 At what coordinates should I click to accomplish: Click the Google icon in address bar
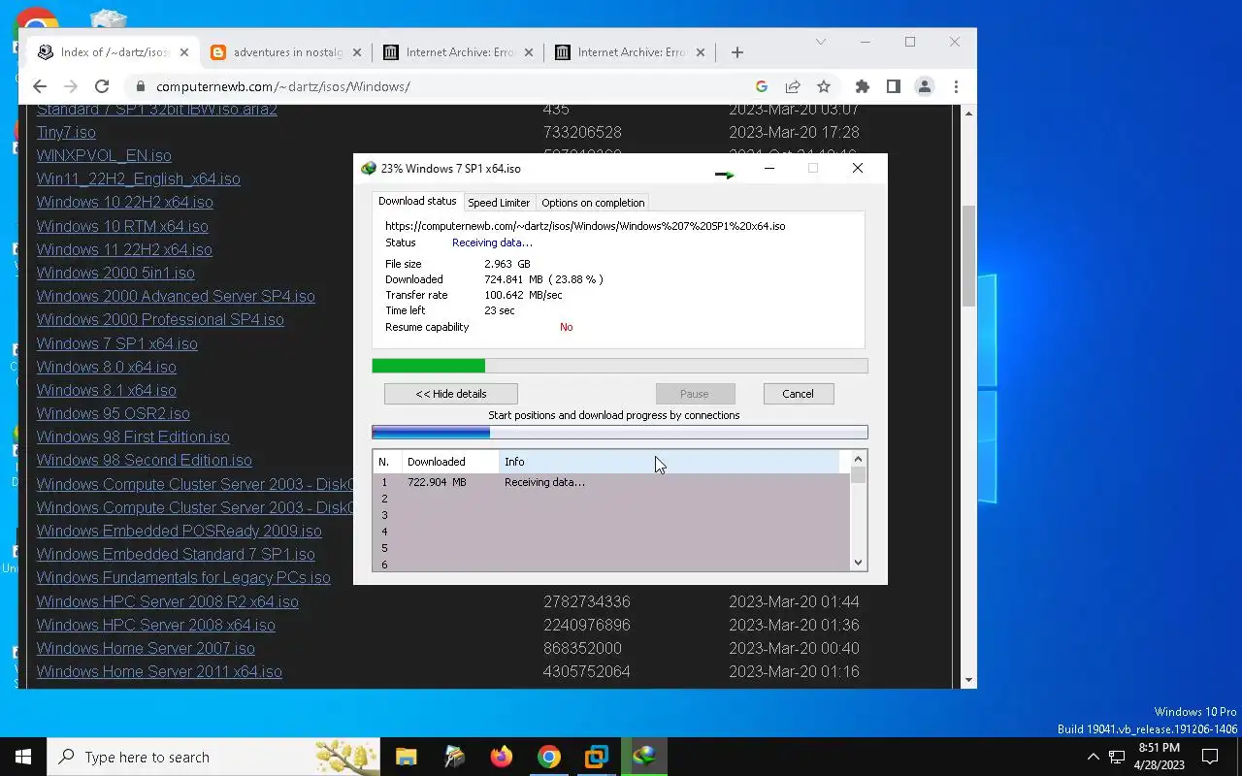point(762,86)
